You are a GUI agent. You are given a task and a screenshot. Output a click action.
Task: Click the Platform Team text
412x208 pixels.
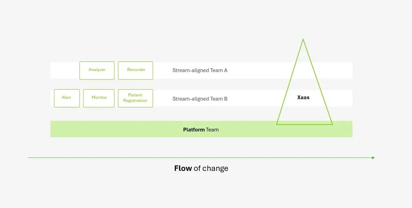[201, 130]
